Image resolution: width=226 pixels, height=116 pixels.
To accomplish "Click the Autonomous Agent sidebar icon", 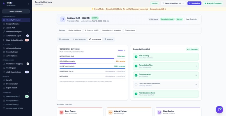I will click(4, 36).
